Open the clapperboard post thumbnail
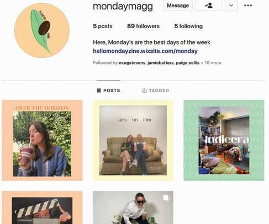Viewport: 269px width, 224px height. (x=42, y=207)
